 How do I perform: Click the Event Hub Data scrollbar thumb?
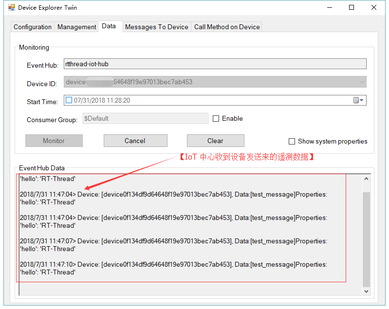coord(366,238)
